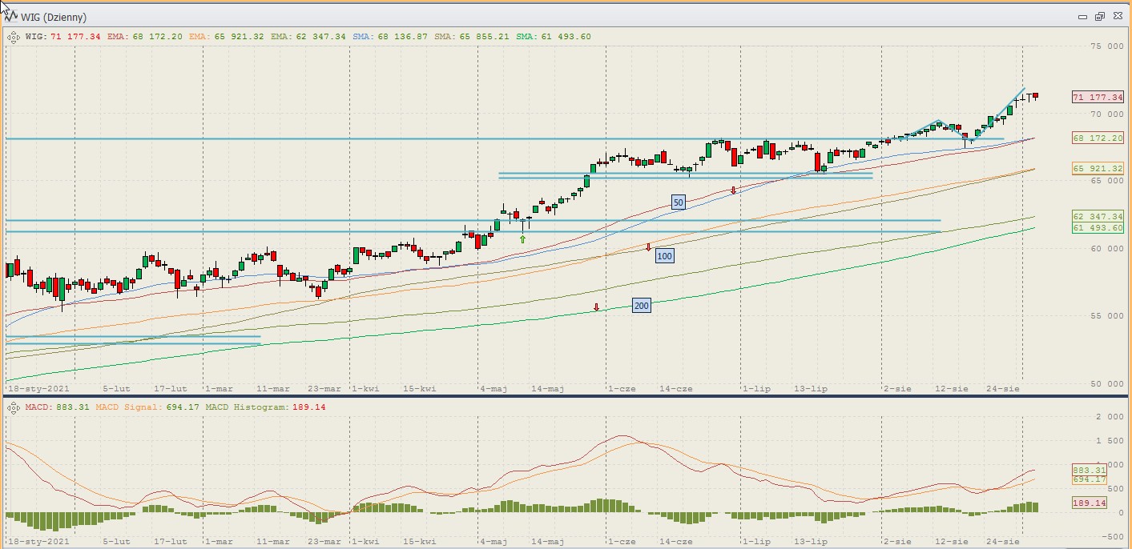
Task: Close the WIG chart window
Action: [1117, 16]
